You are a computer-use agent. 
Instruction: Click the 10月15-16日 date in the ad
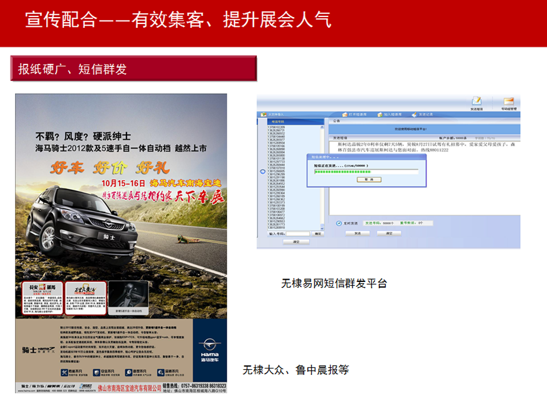click(x=123, y=183)
